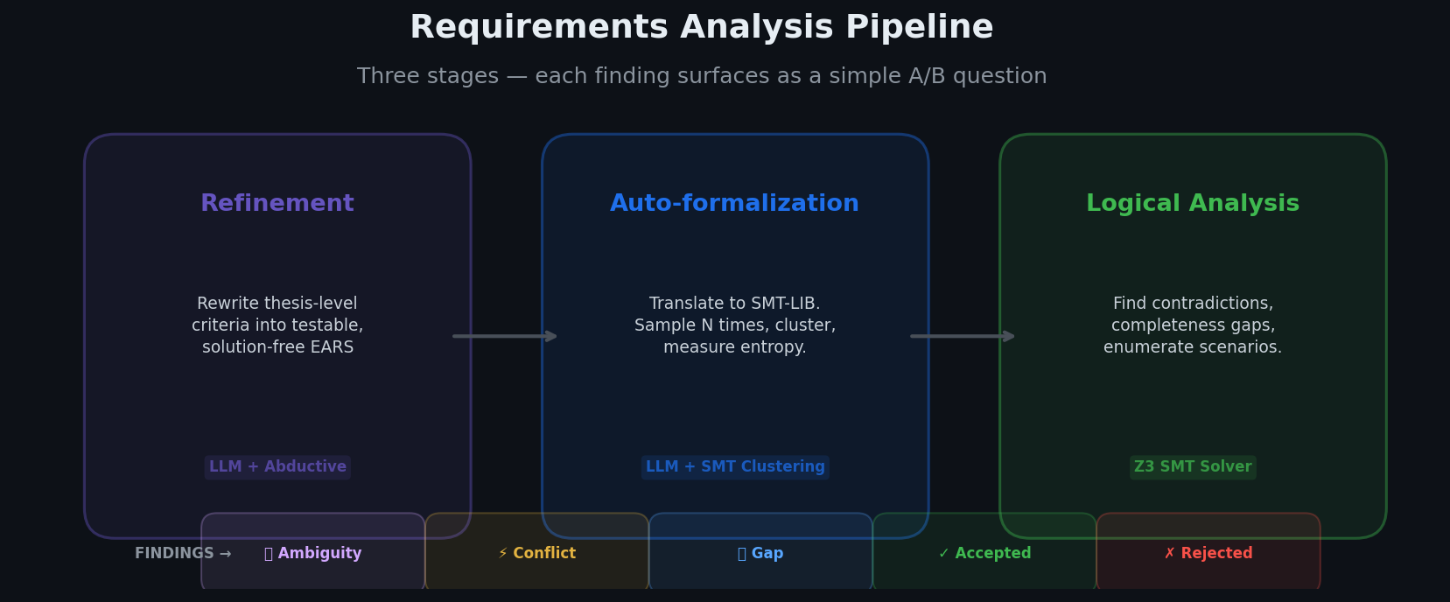Select the Conflict findings chip
Viewport: 1450px width, 602px height.
536,553
